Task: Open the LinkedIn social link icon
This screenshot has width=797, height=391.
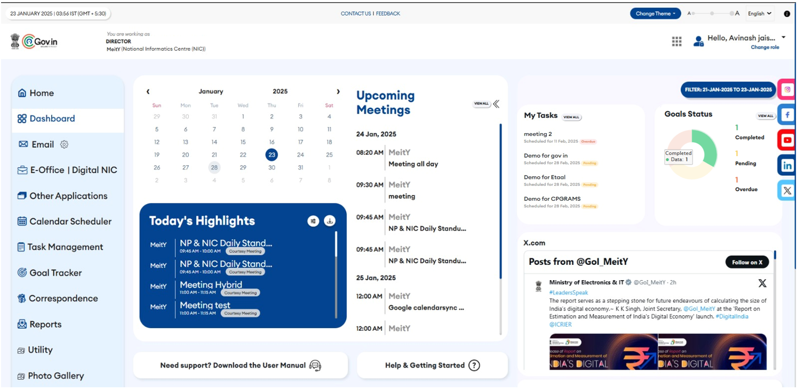Action: coord(787,165)
